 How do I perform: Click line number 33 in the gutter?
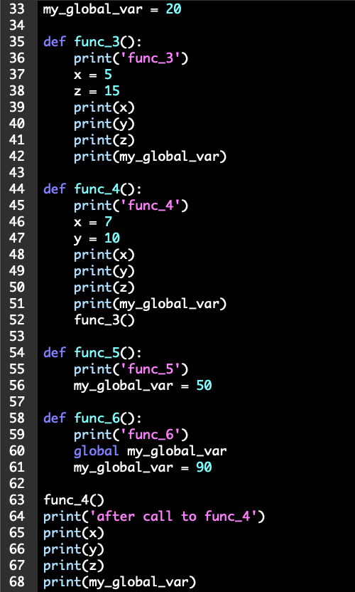[17, 9]
